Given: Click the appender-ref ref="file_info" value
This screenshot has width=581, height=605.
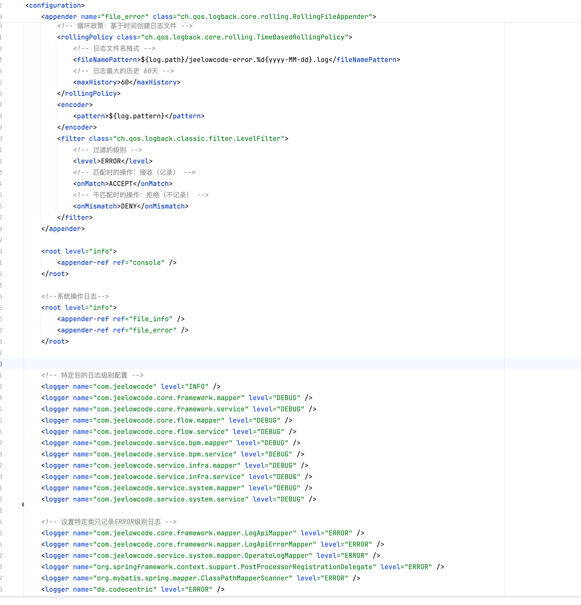Looking at the screenshot, I should [151, 319].
